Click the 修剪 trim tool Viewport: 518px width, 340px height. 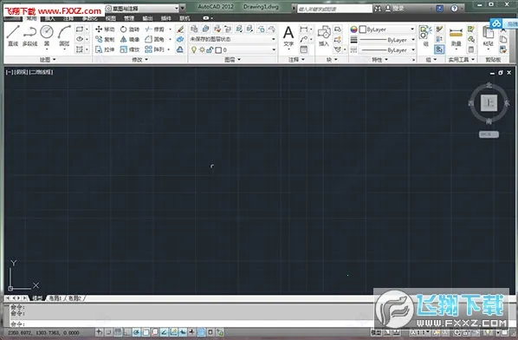pyautogui.click(x=154, y=29)
